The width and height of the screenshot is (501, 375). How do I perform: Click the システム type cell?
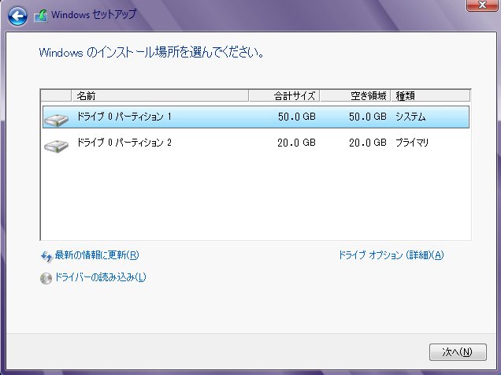click(410, 117)
